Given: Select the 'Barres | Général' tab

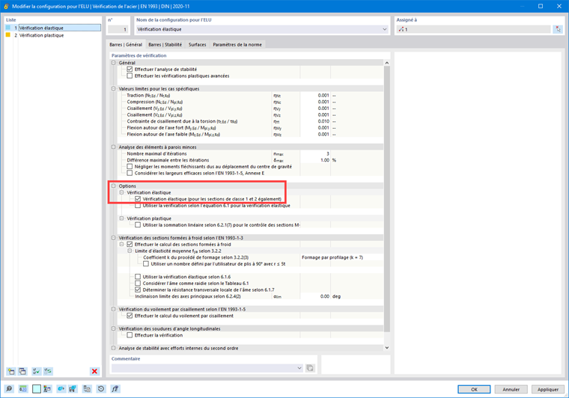Looking at the screenshot, I should click(x=126, y=44).
